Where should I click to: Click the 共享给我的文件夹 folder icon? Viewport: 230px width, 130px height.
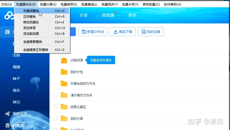coord(64,83)
